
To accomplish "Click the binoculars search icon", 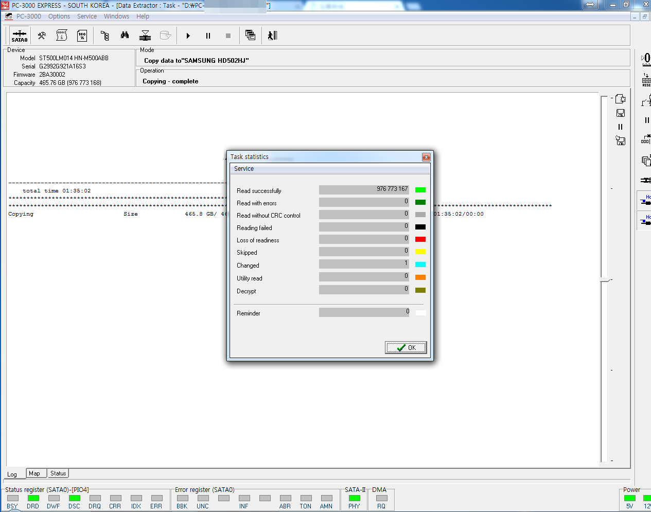I will click(x=125, y=36).
